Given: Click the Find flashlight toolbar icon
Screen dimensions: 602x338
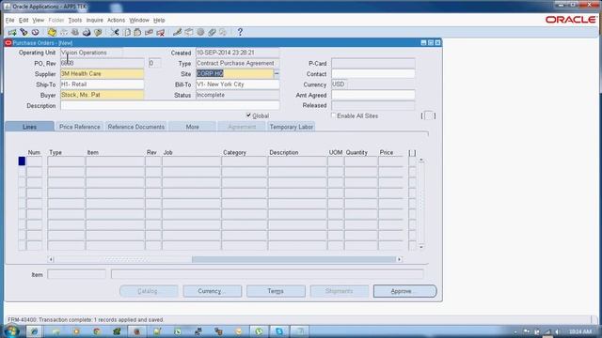Looking at the screenshot, I should tap(24, 32).
